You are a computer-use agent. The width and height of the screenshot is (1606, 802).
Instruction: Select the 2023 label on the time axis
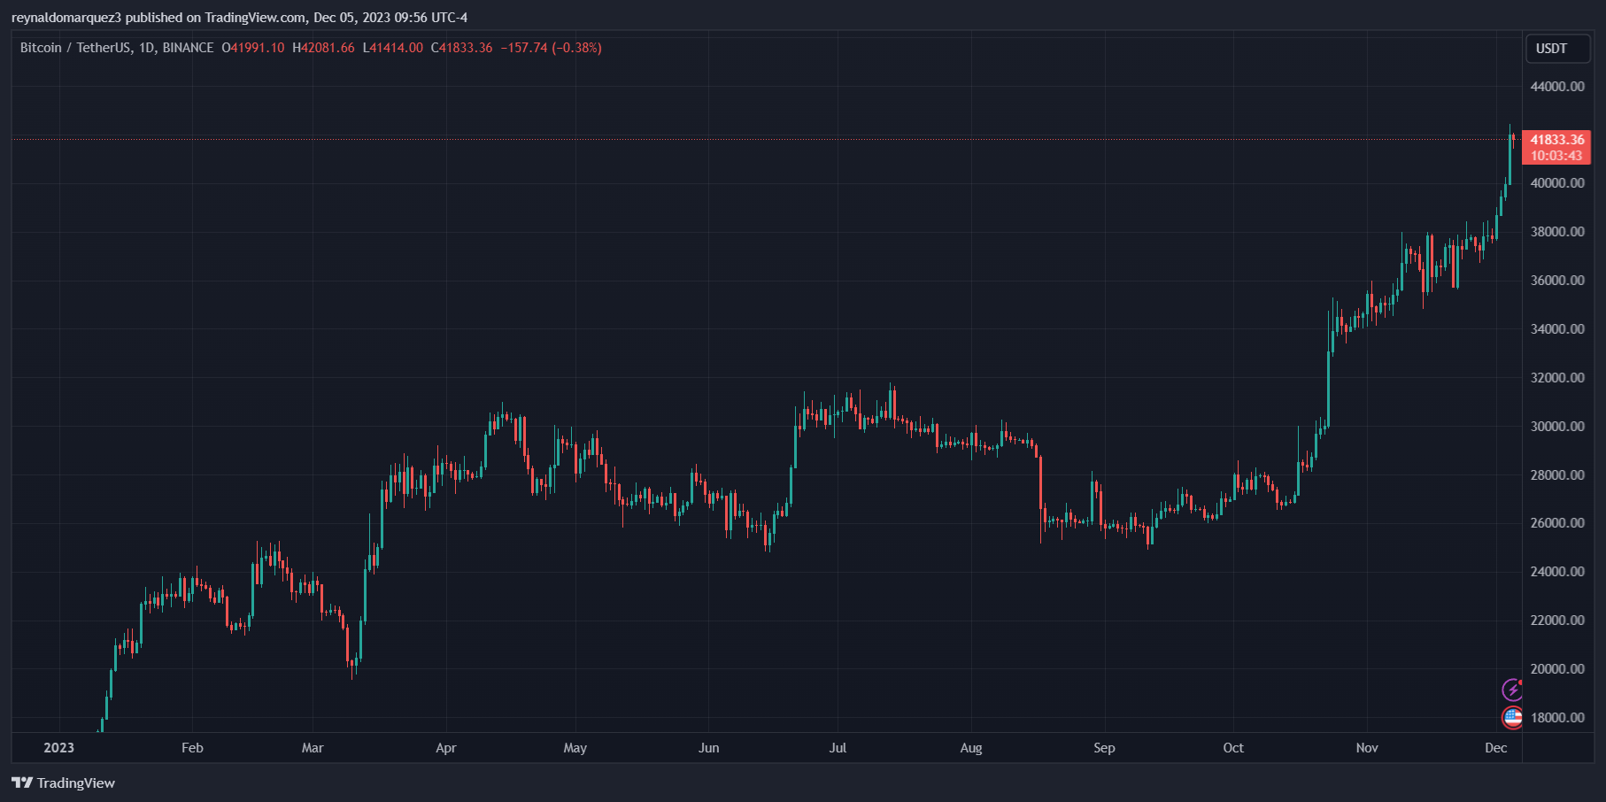pos(60,748)
